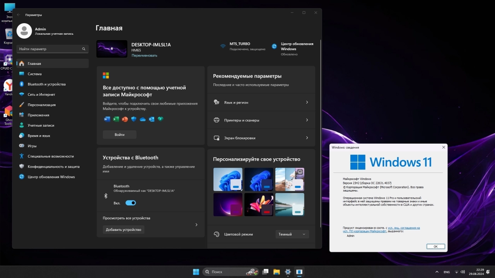Open Bluetooth and devices icon in sidebar
495x278 pixels.
[x=22, y=84]
